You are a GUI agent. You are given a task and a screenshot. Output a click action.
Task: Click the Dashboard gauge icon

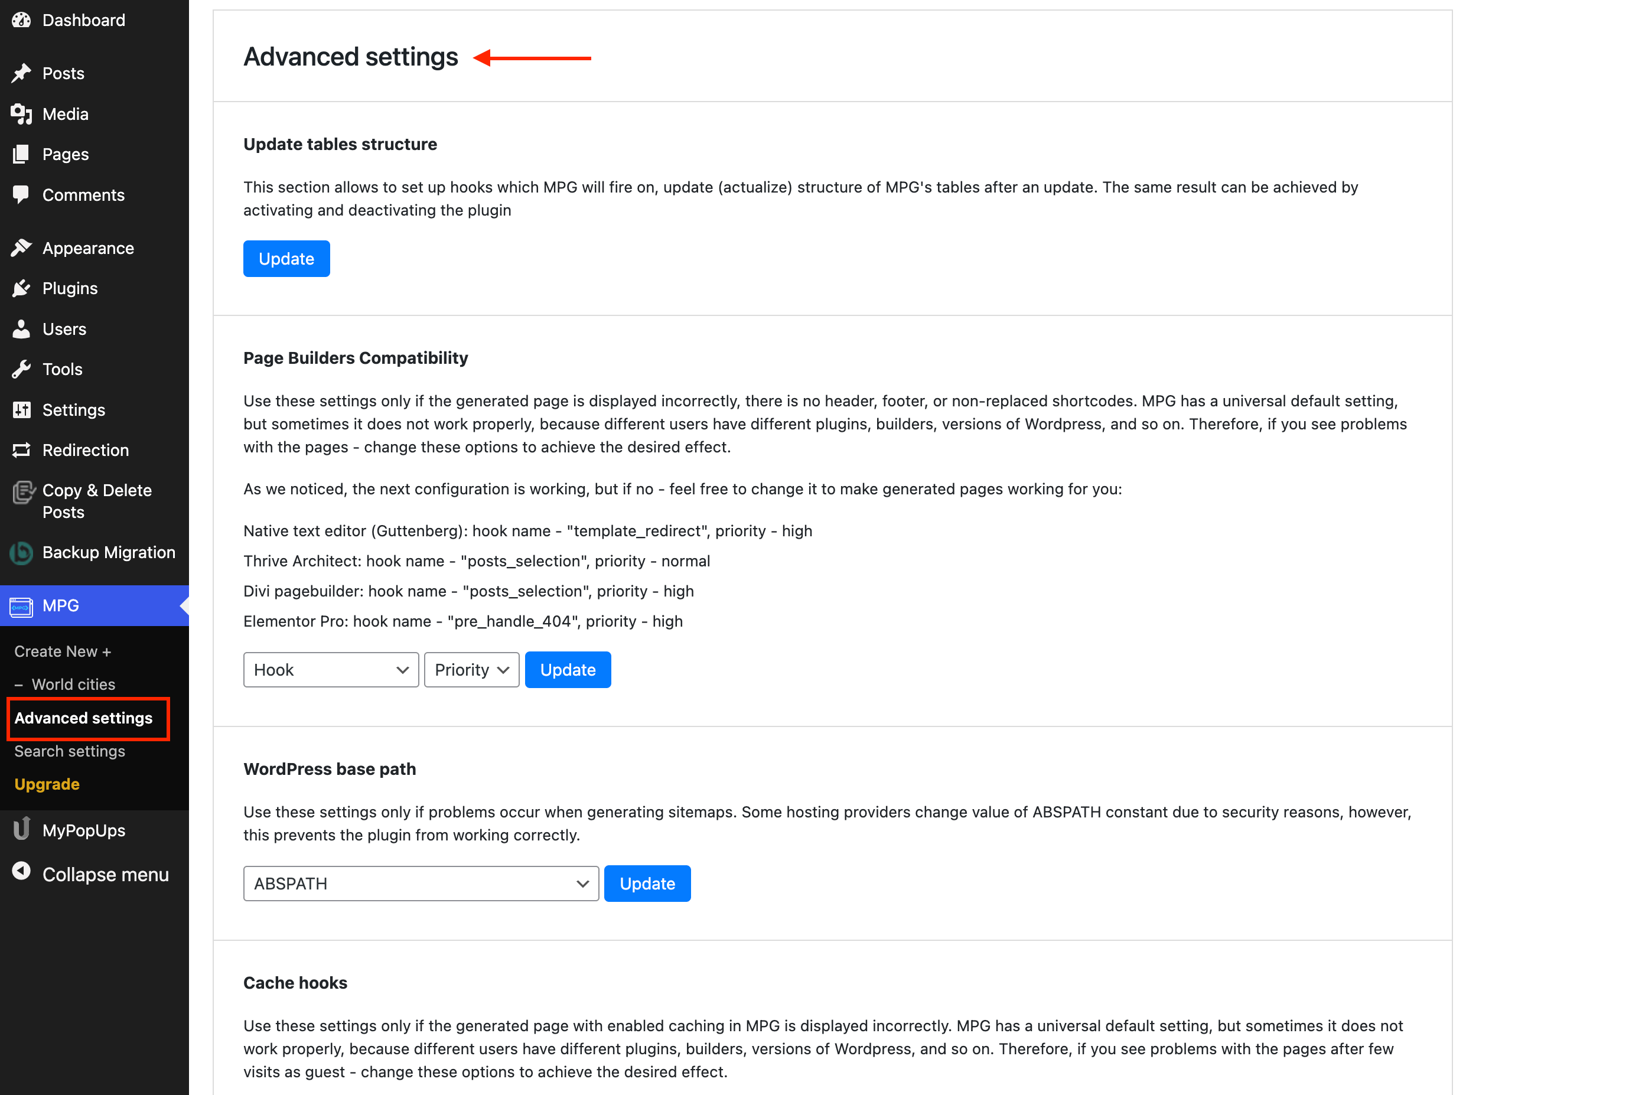22,20
